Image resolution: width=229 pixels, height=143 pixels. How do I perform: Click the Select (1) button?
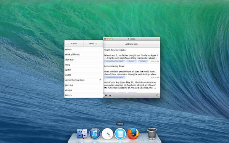click(93, 43)
